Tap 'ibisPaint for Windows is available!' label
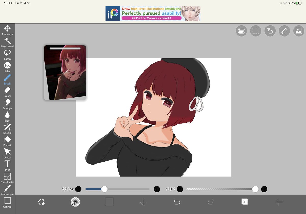This screenshot has height=214, width=306. coord(151,18)
